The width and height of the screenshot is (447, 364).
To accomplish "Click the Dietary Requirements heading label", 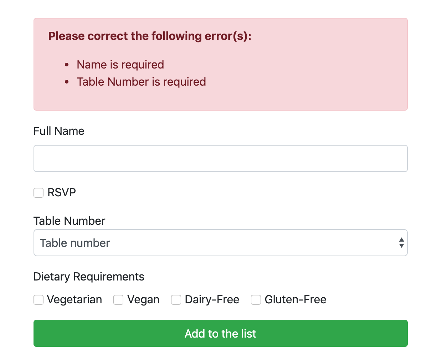I will (x=89, y=277).
